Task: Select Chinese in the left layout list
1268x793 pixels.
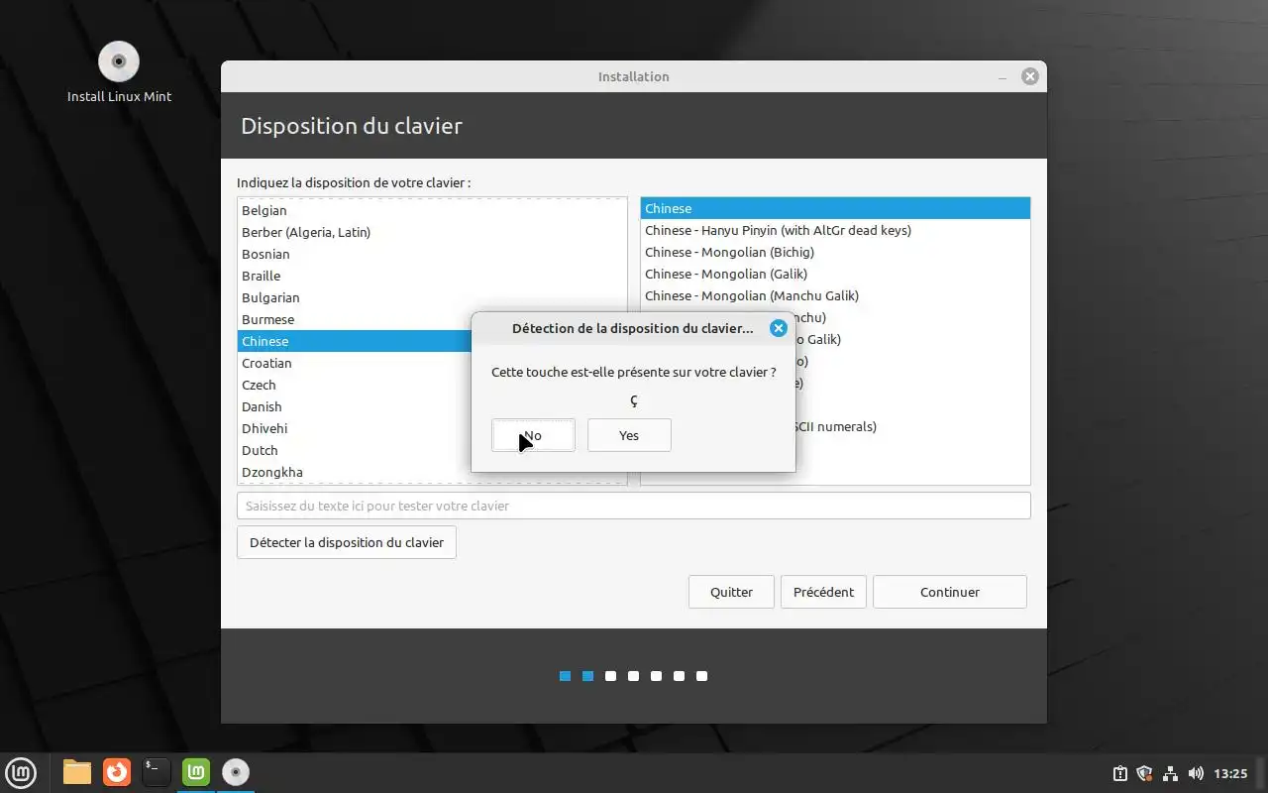Action: pyautogui.click(x=355, y=341)
